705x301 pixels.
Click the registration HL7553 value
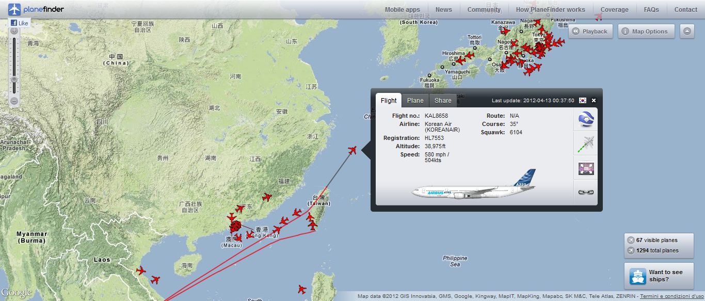pyautogui.click(x=435, y=138)
